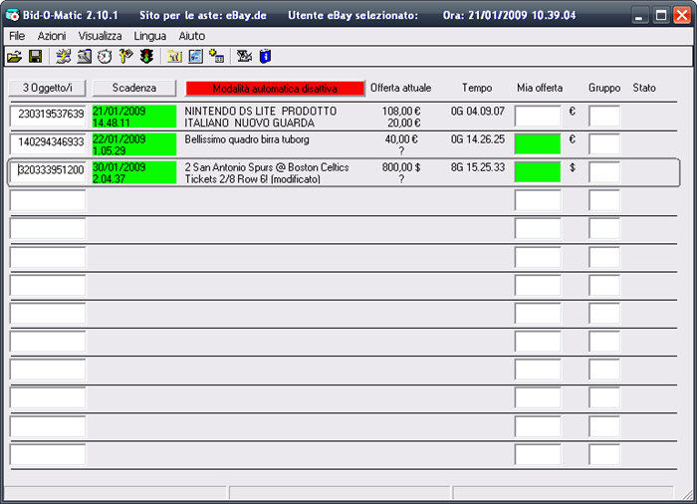697x504 pixels.
Task: Click red 'Modalità automatica disattiva' button
Action: coord(275,89)
